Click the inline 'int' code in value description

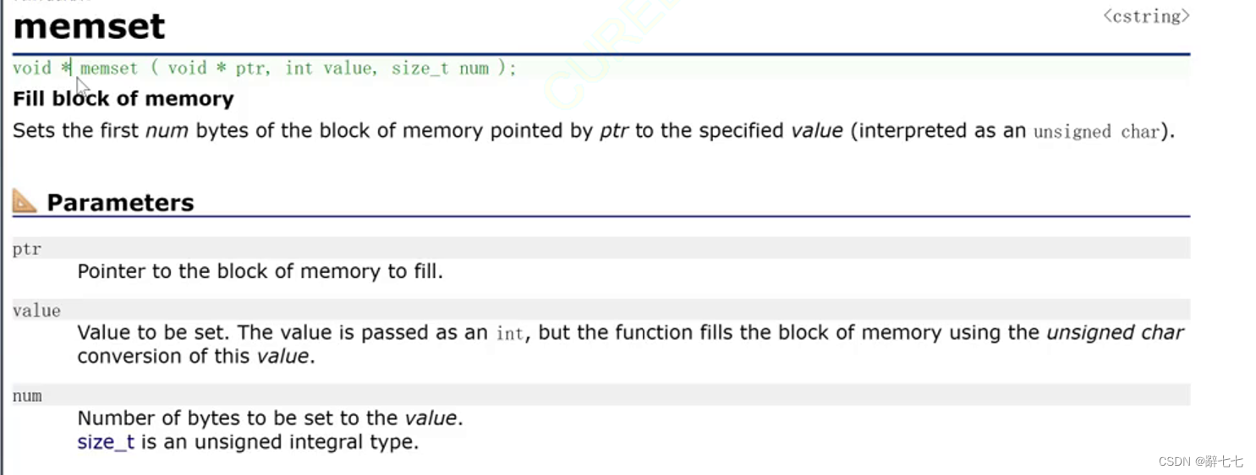[x=510, y=334]
